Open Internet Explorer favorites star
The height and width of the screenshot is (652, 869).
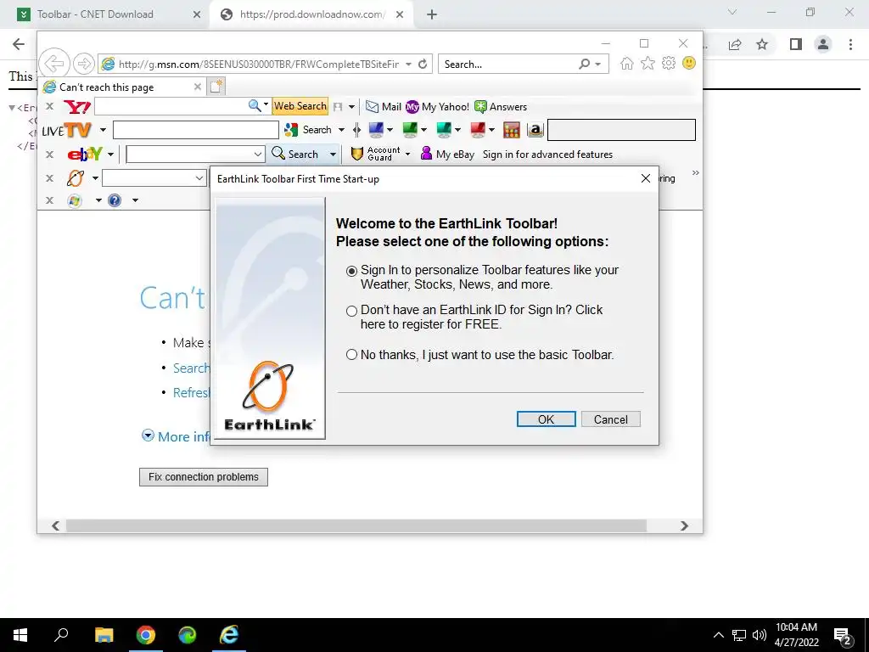[x=648, y=63]
